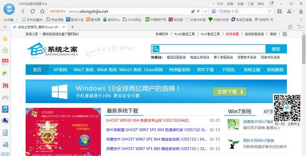The image size is (306, 156).
Task: Click the 2345 browser logo
Action: point(9,9)
